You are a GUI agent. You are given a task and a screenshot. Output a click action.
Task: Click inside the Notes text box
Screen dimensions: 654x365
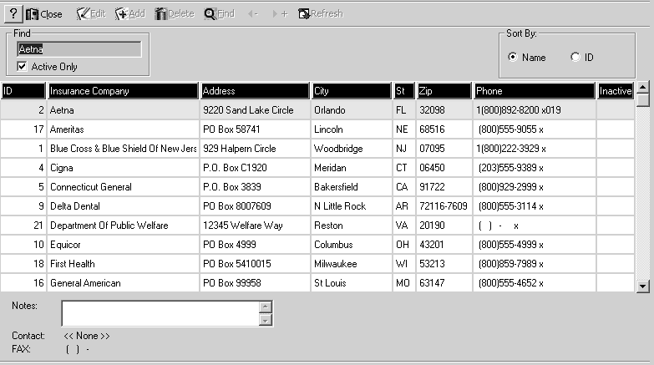160,313
